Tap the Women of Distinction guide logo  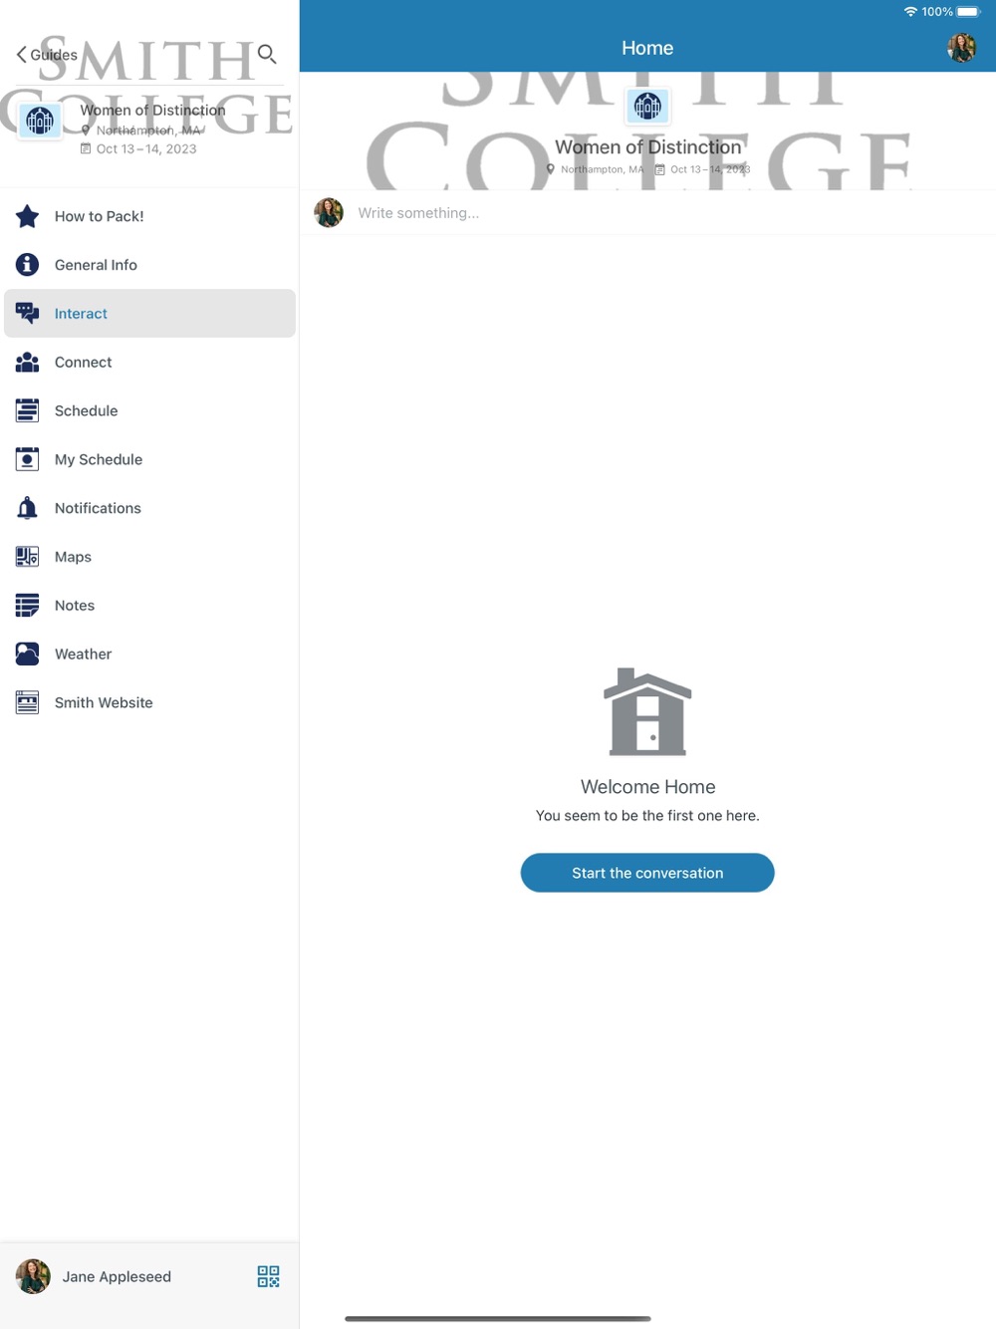[x=40, y=122]
